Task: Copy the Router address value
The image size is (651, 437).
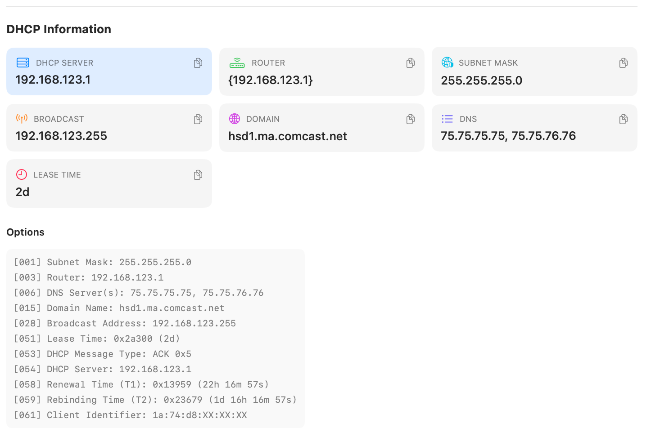Action: [411, 63]
